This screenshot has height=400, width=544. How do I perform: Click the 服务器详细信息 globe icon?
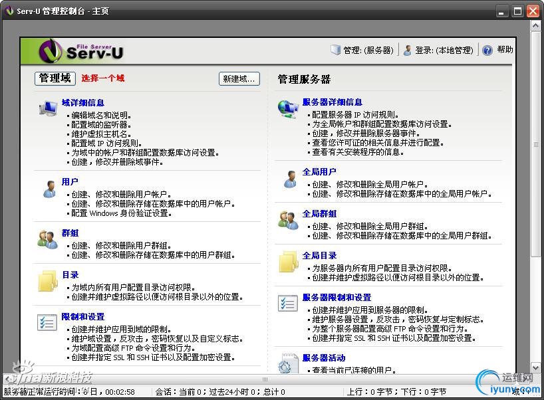[x=288, y=109]
